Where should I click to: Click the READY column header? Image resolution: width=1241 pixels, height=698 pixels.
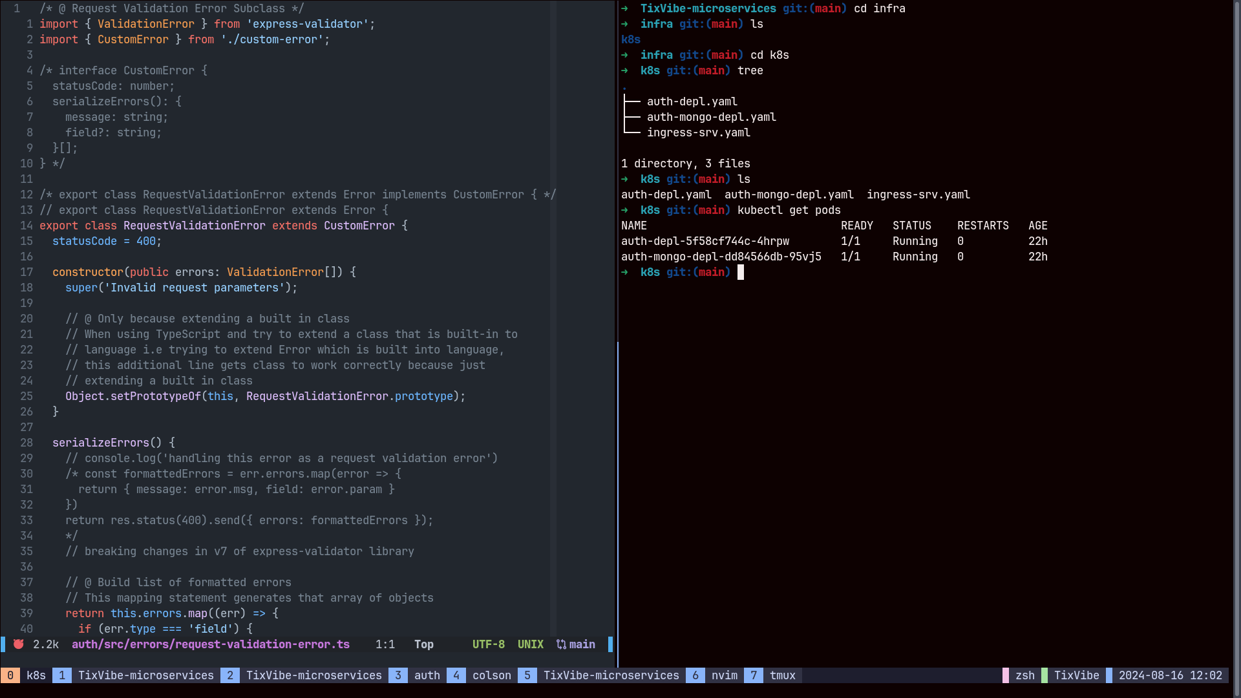(x=857, y=226)
